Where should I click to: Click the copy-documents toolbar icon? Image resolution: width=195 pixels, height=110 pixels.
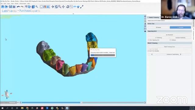pos(30,7)
